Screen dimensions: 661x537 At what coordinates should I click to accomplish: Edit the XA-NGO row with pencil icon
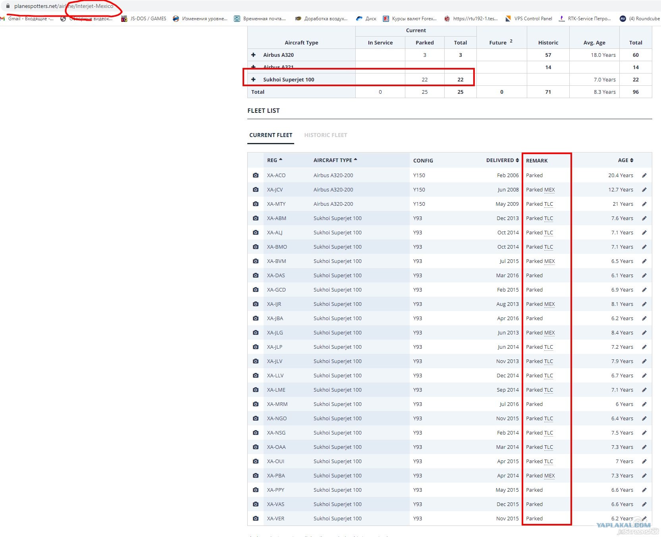pos(644,418)
